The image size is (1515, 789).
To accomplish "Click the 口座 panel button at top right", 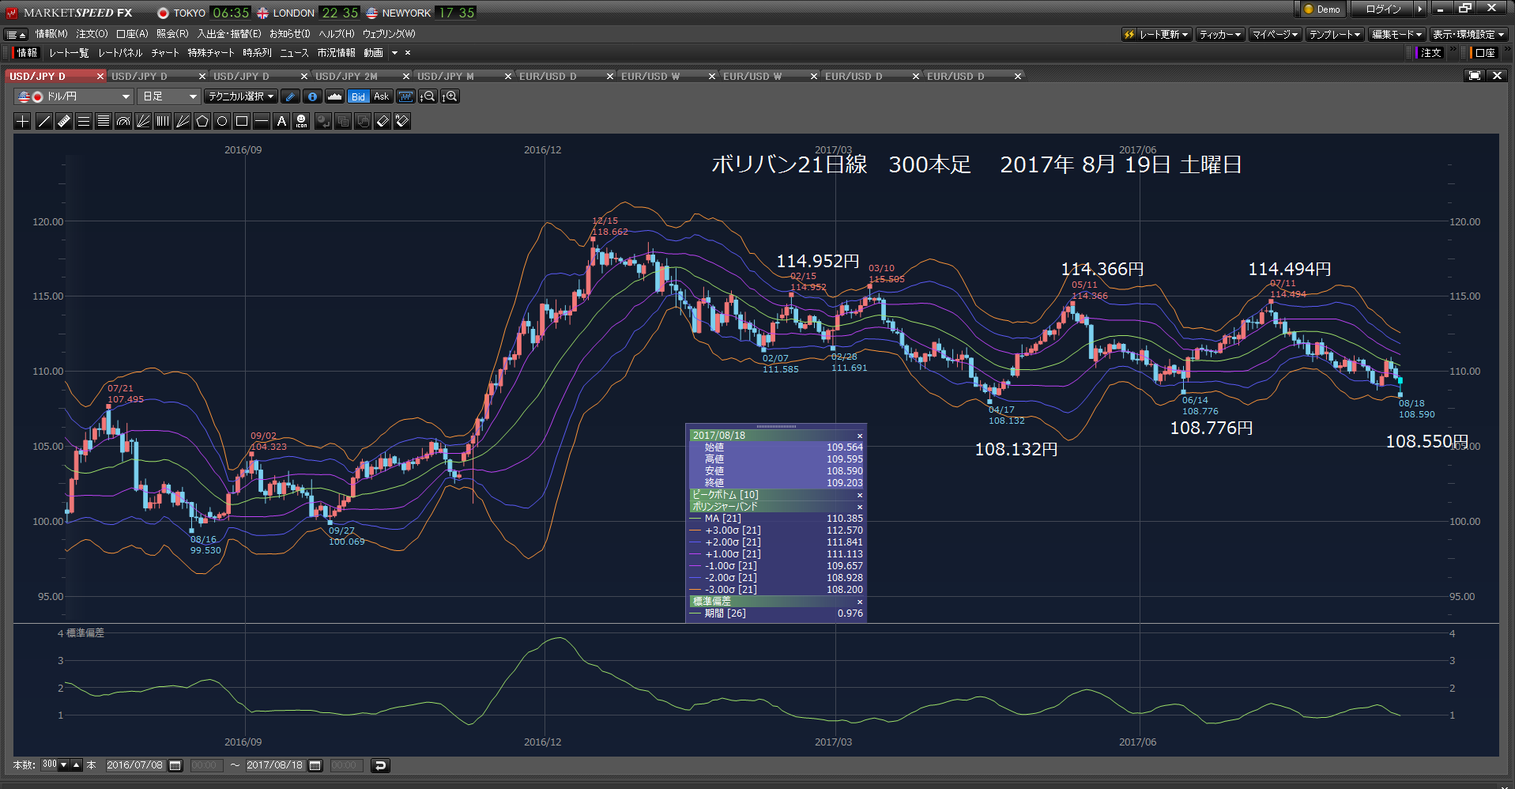I will [1485, 53].
